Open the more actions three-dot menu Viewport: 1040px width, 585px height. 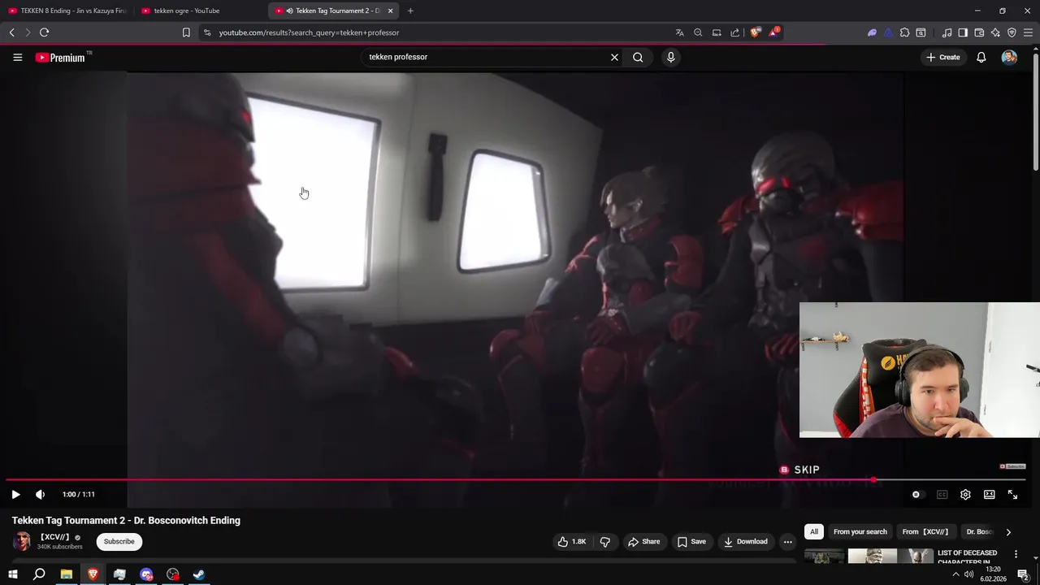pos(787,541)
